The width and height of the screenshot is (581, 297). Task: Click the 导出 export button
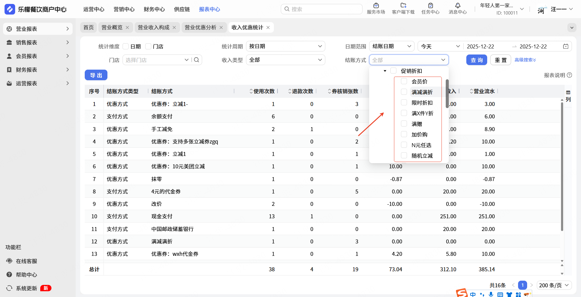96,75
